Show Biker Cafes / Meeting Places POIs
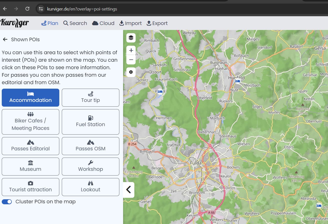Screen dimensions: 328x224 pos(31,122)
